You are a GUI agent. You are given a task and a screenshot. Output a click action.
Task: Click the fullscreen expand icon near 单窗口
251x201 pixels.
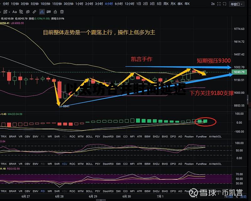(219, 4)
